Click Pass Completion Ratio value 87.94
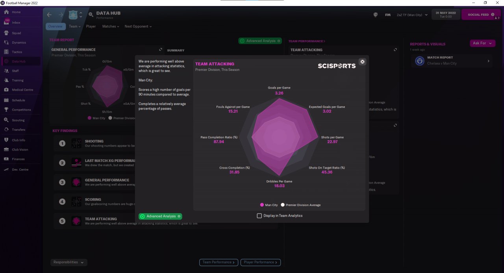The image size is (504, 273). coord(219,142)
